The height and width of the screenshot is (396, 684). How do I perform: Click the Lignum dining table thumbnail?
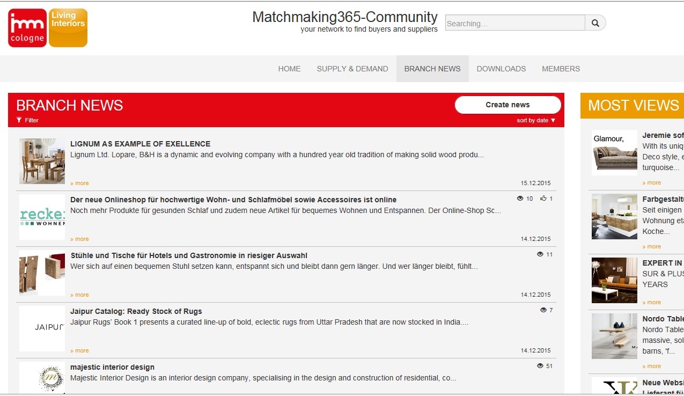pyautogui.click(x=42, y=161)
